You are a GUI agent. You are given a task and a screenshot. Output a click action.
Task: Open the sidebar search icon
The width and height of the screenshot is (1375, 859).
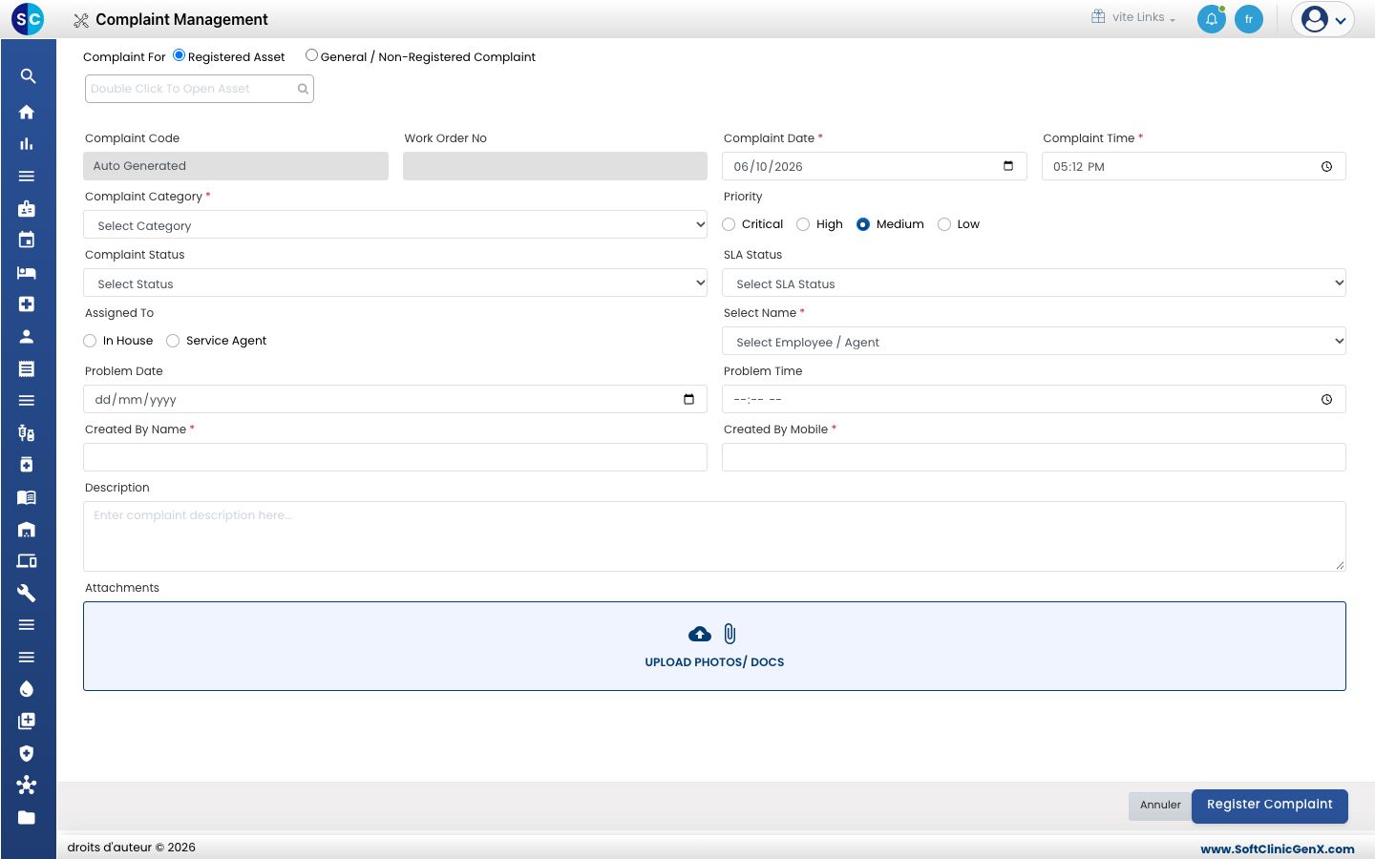coord(28,76)
